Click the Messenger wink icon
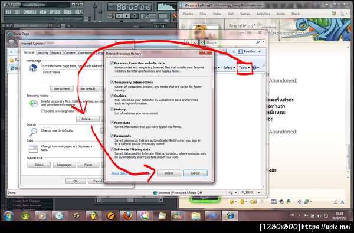354x233 pixels. [x=242, y=201]
